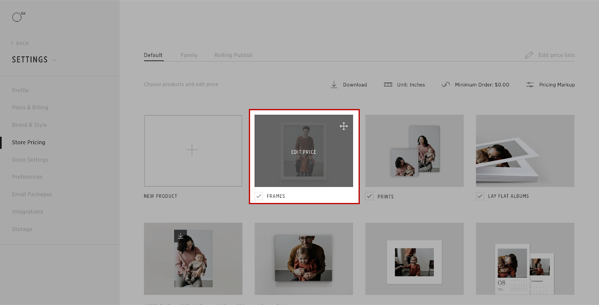The height and width of the screenshot is (305, 599).
Task: Click the pencil Edit price lists icon
Action: click(x=529, y=55)
